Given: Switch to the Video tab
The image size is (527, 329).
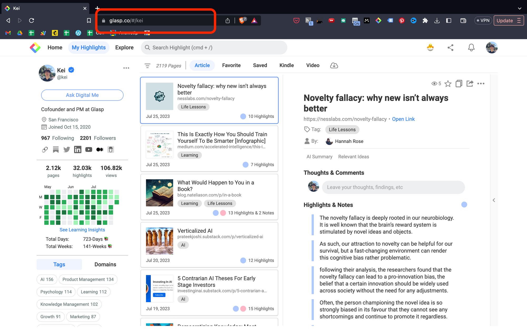Looking at the screenshot, I should click(313, 66).
